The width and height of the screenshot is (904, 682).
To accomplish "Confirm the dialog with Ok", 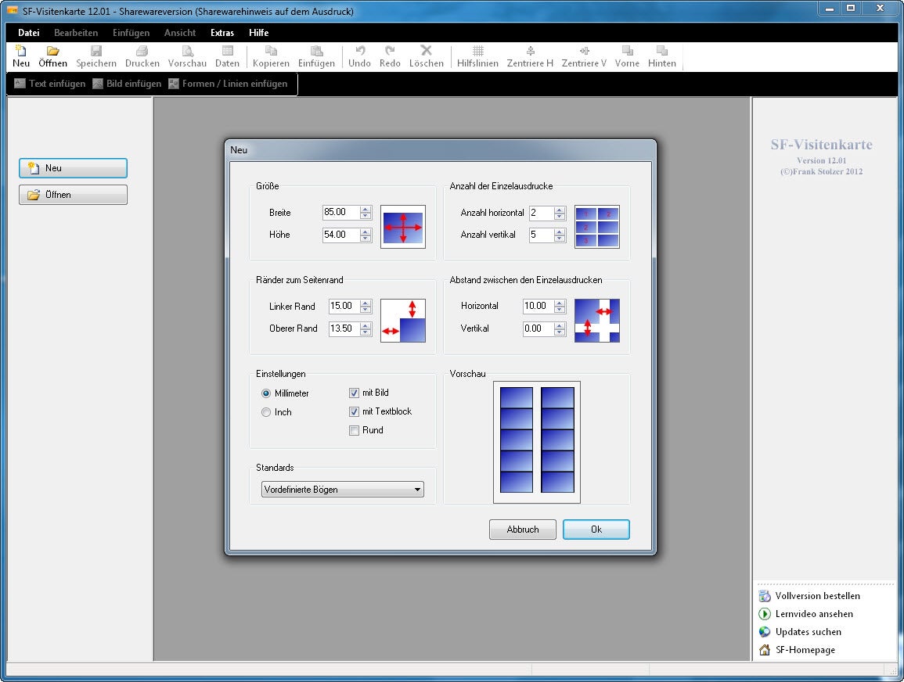I will click(x=596, y=529).
